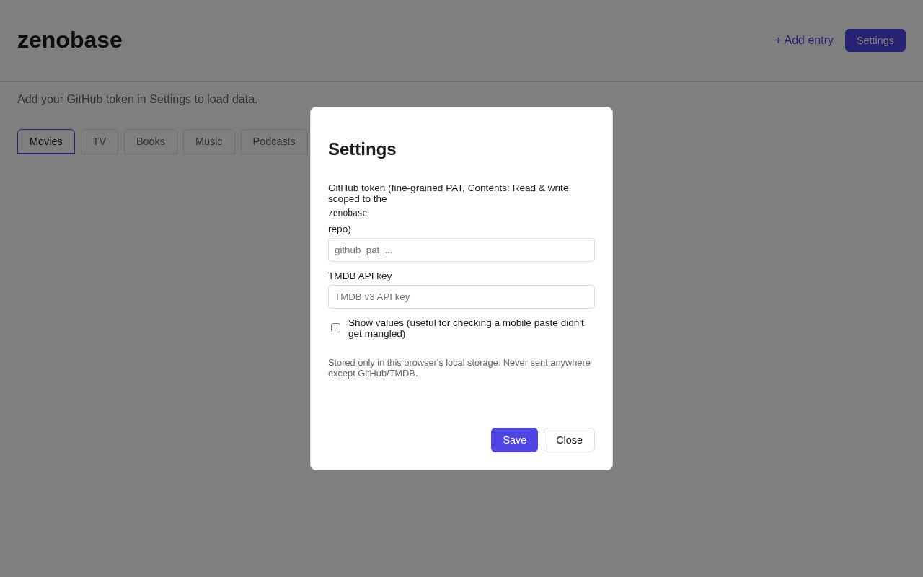The height and width of the screenshot is (577, 923).
Task: Click the 'TMDB API key' label
Action: tap(360, 276)
